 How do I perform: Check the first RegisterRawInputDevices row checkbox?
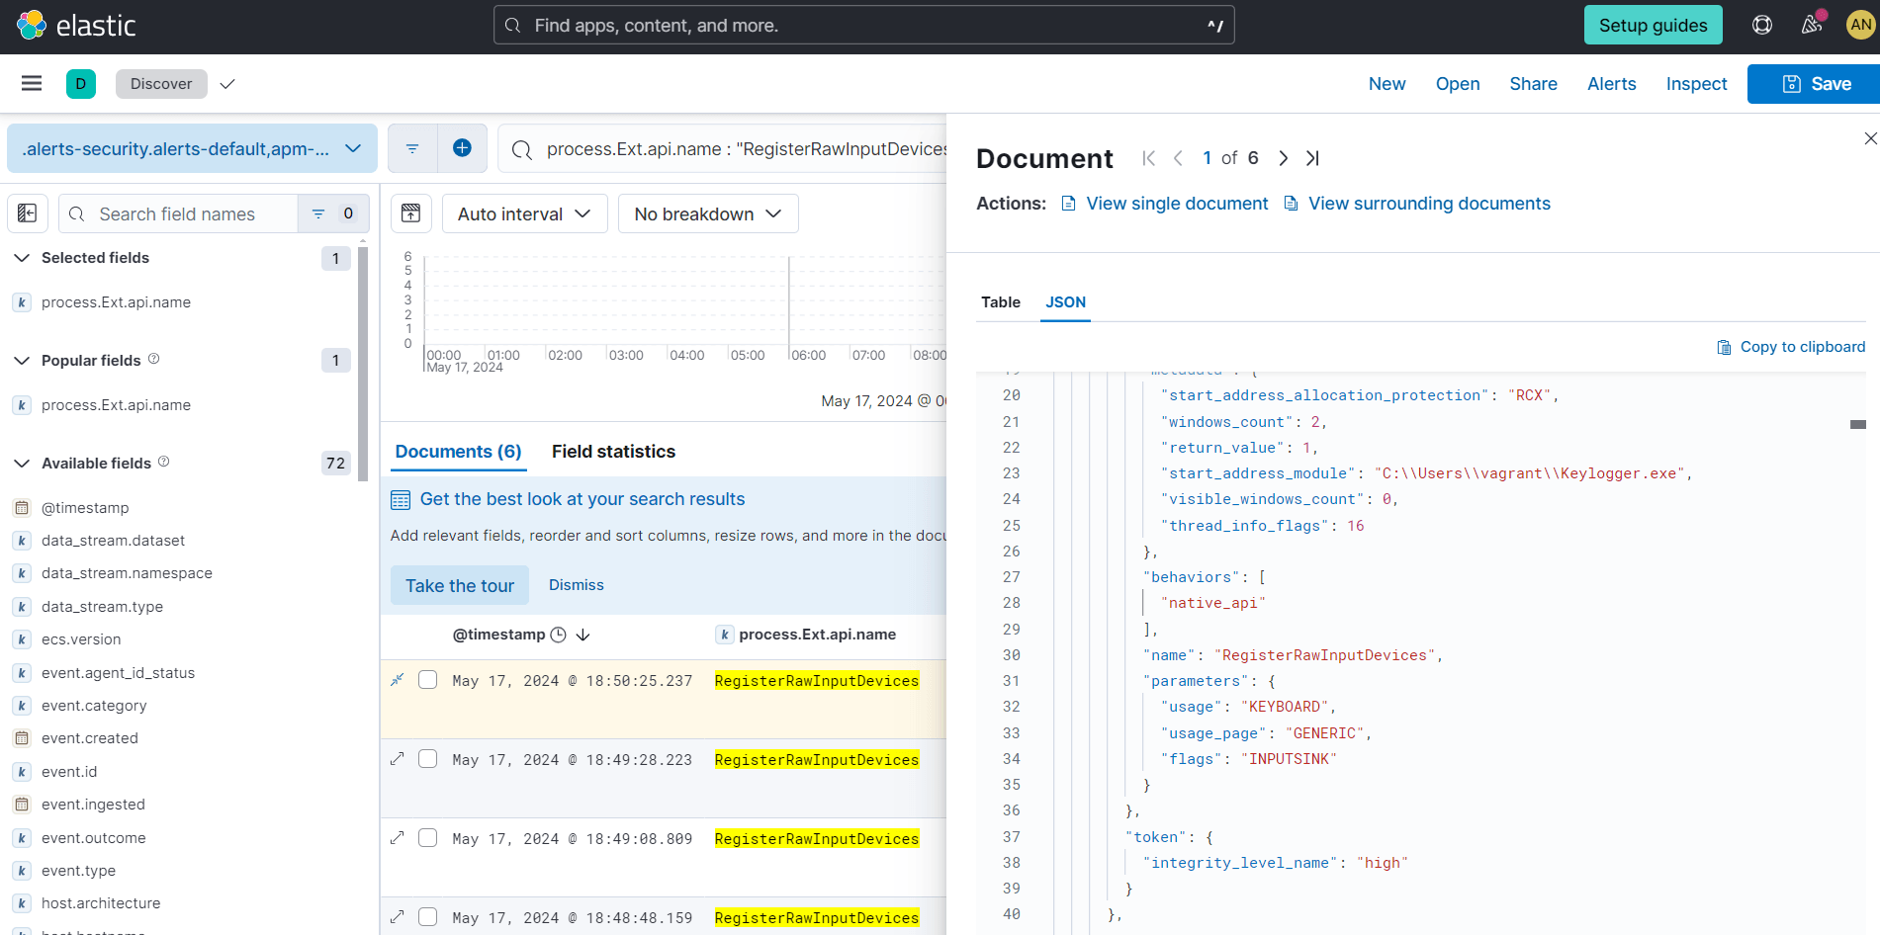[427, 679]
